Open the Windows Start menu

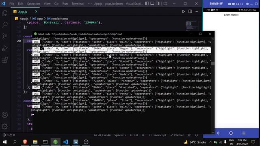5,142
